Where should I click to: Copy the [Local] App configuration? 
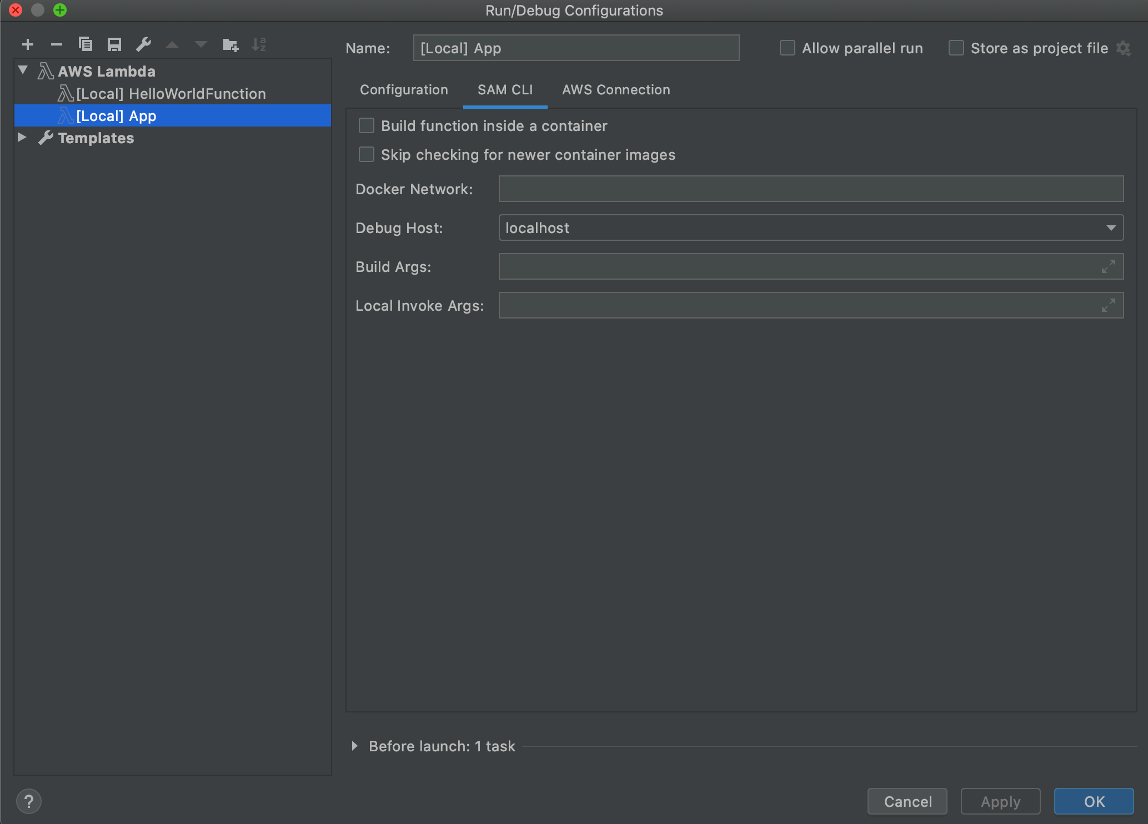click(x=86, y=44)
